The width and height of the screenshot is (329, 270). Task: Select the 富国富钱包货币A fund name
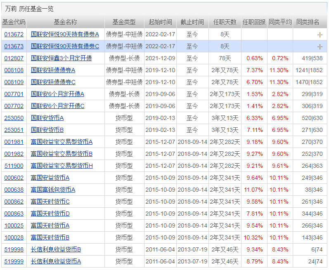coord(53,190)
